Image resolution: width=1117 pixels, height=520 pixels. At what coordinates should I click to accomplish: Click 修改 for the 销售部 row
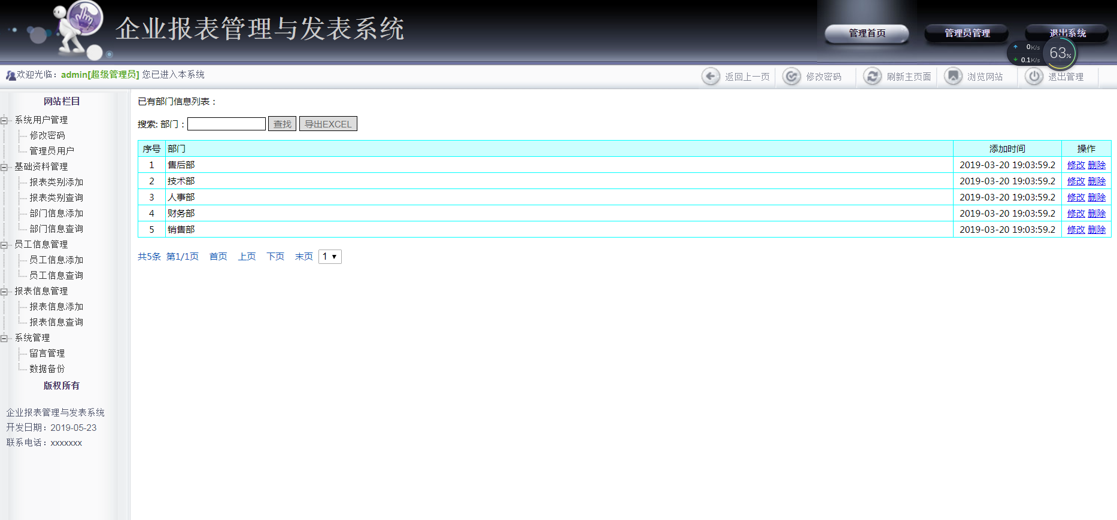click(1076, 230)
